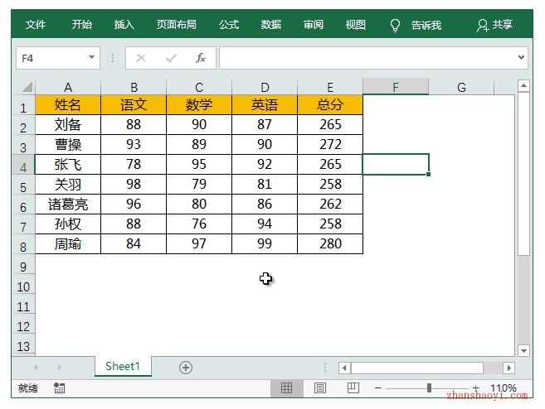Click previous sheet navigation arrow
This screenshot has height=409, width=545.
click(36, 367)
